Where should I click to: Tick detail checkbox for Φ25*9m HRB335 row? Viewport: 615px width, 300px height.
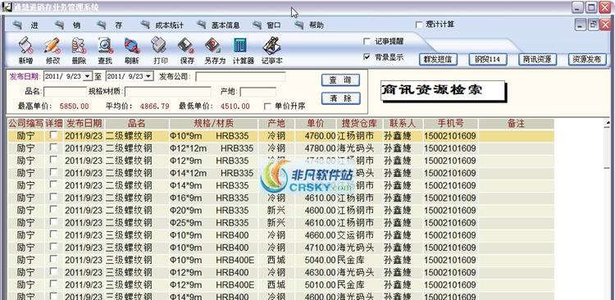[53, 222]
